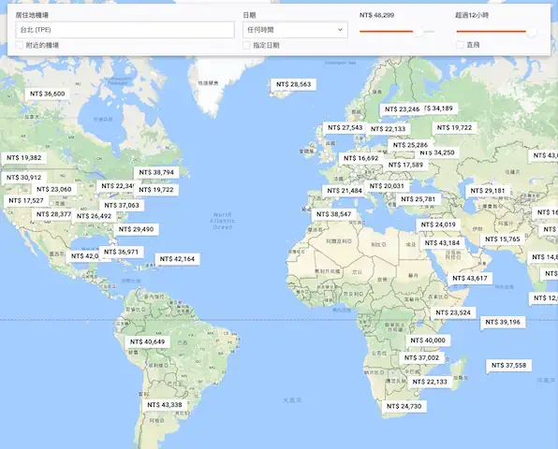
Task: Check the 附近的機場 checkbox
Action: click(20, 45)
